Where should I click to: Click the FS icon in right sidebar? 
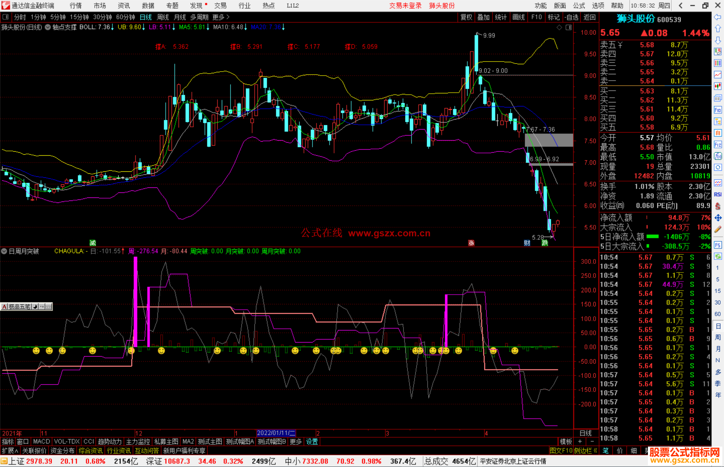click(718, 245)
